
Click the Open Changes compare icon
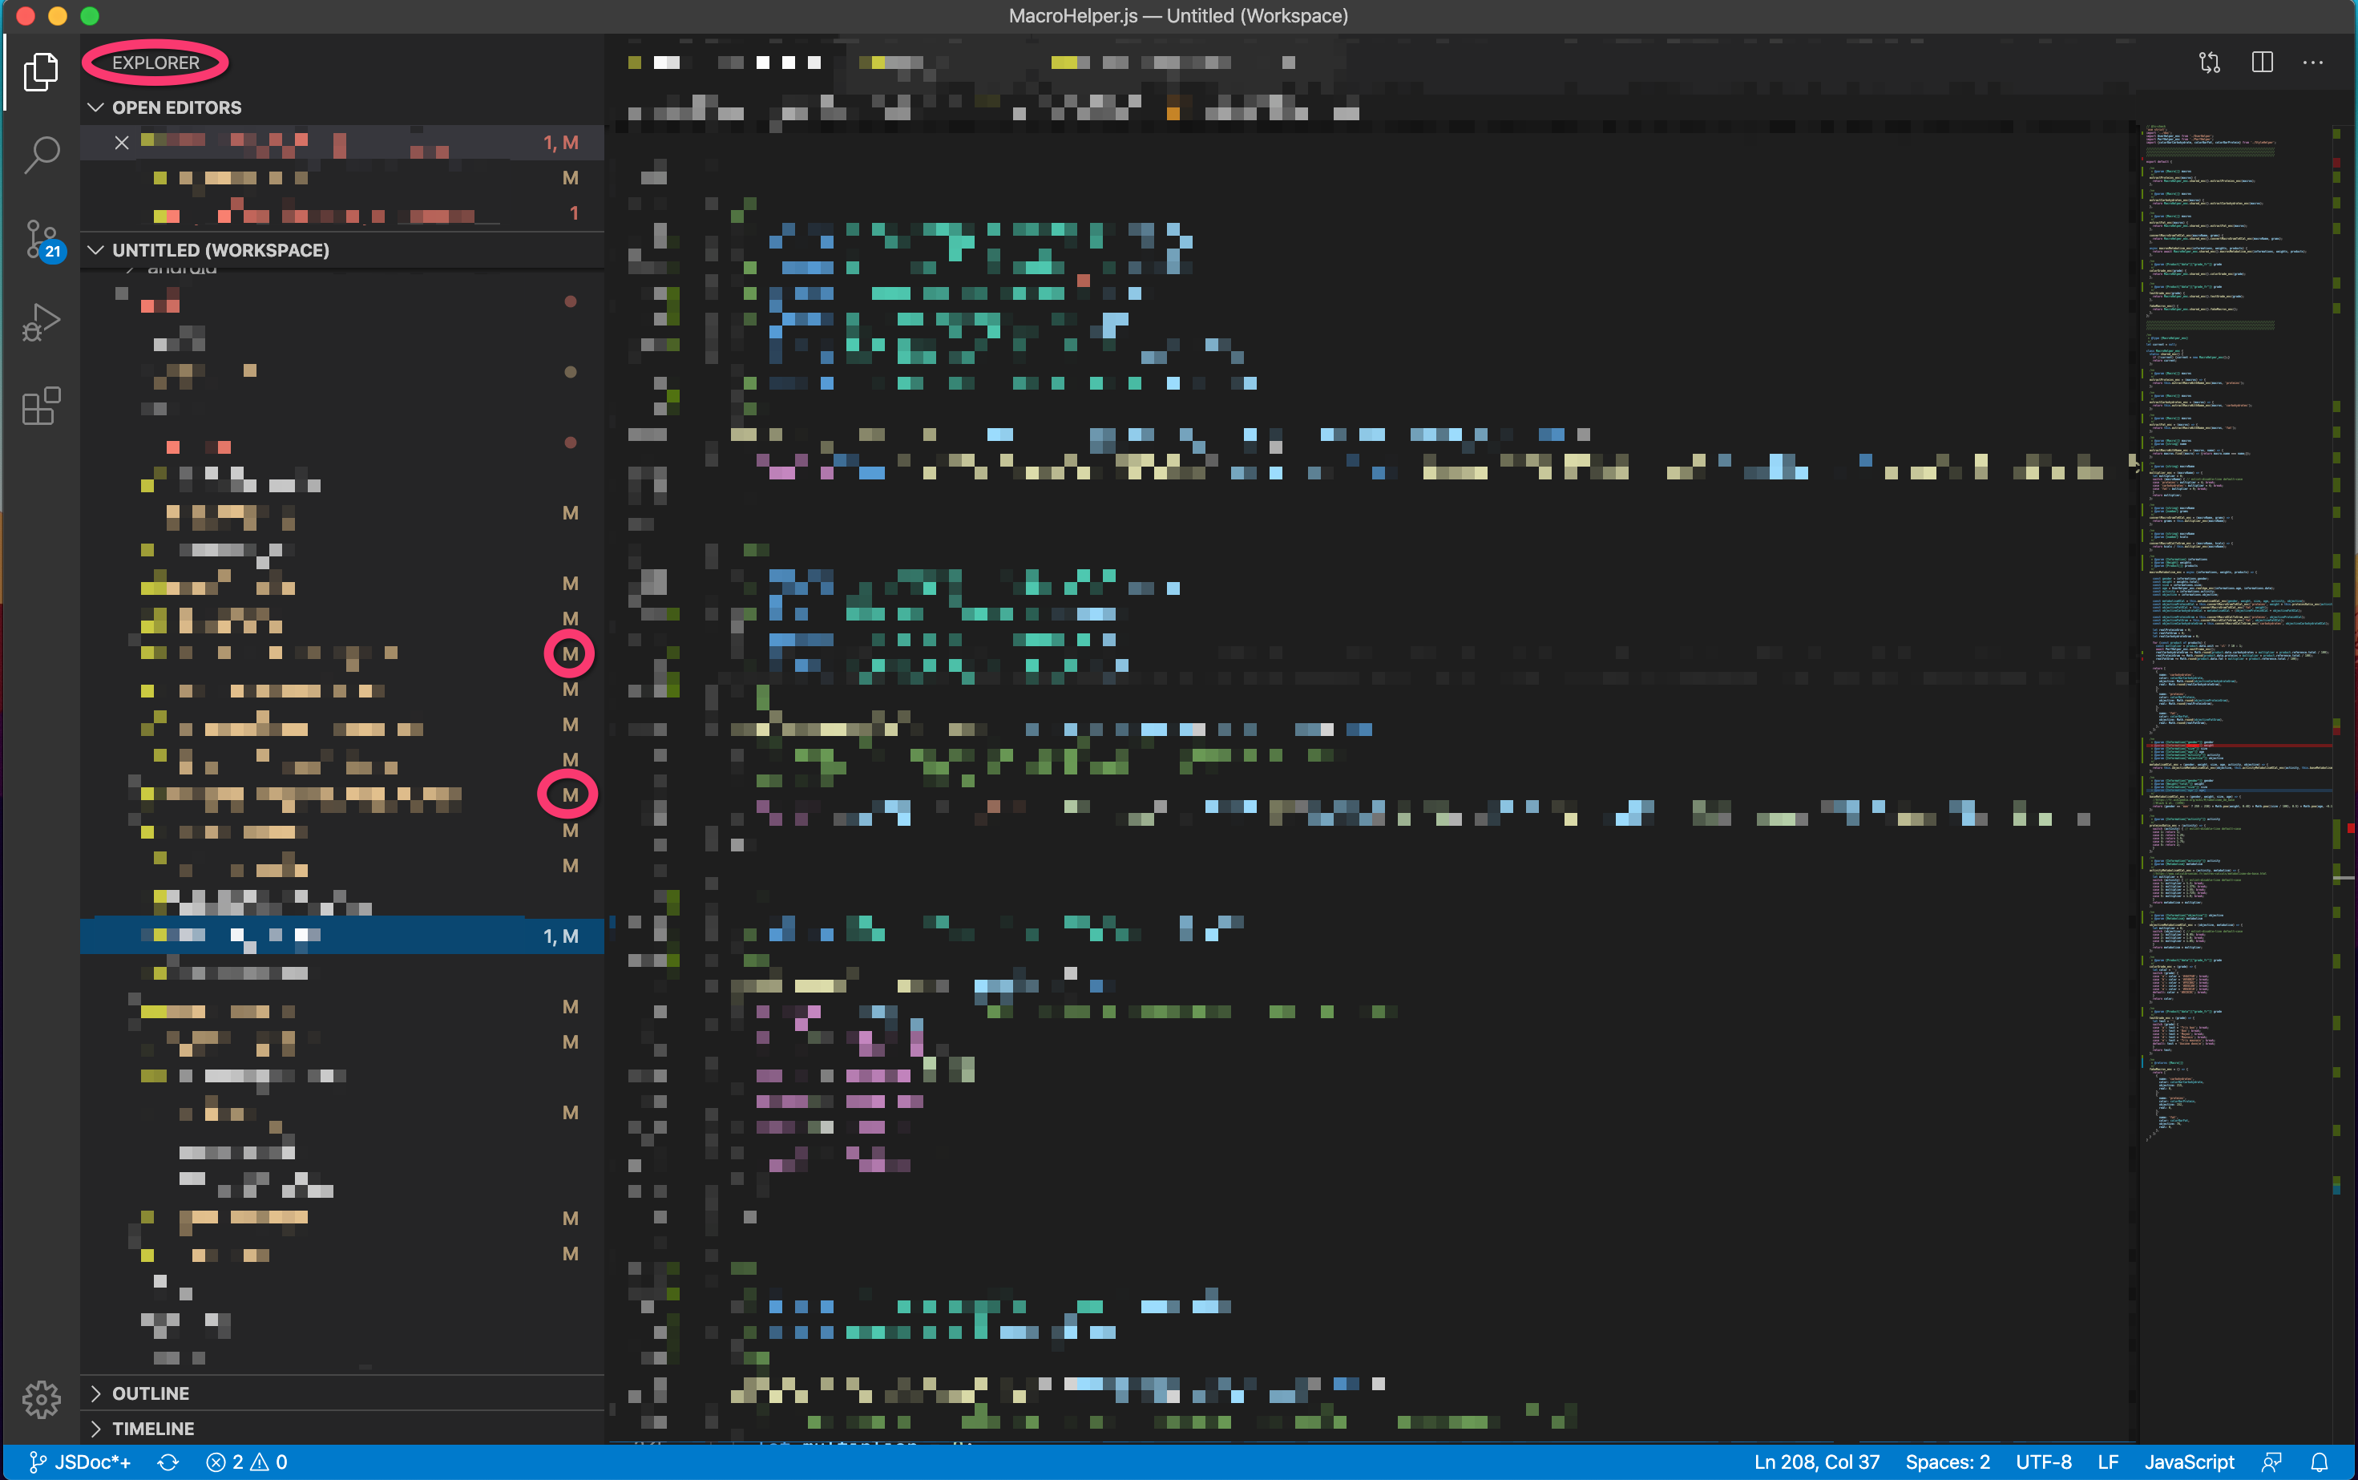pos(2209,63)
